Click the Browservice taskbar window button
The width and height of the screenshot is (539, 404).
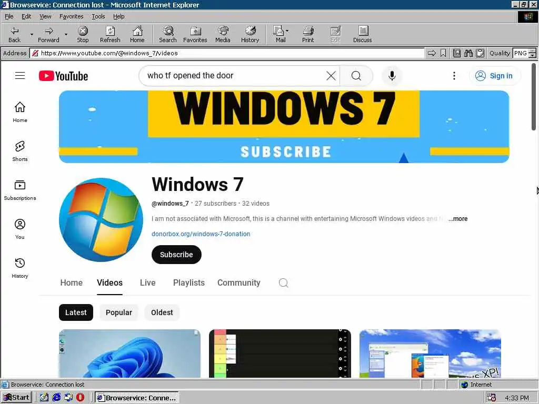137,398
